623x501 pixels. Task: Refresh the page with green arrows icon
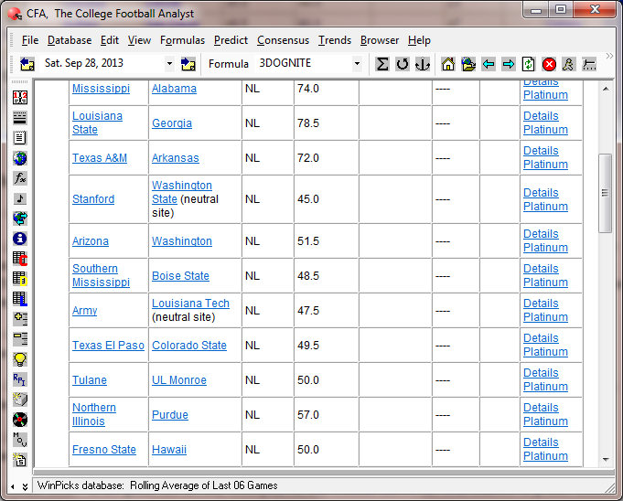529,64
